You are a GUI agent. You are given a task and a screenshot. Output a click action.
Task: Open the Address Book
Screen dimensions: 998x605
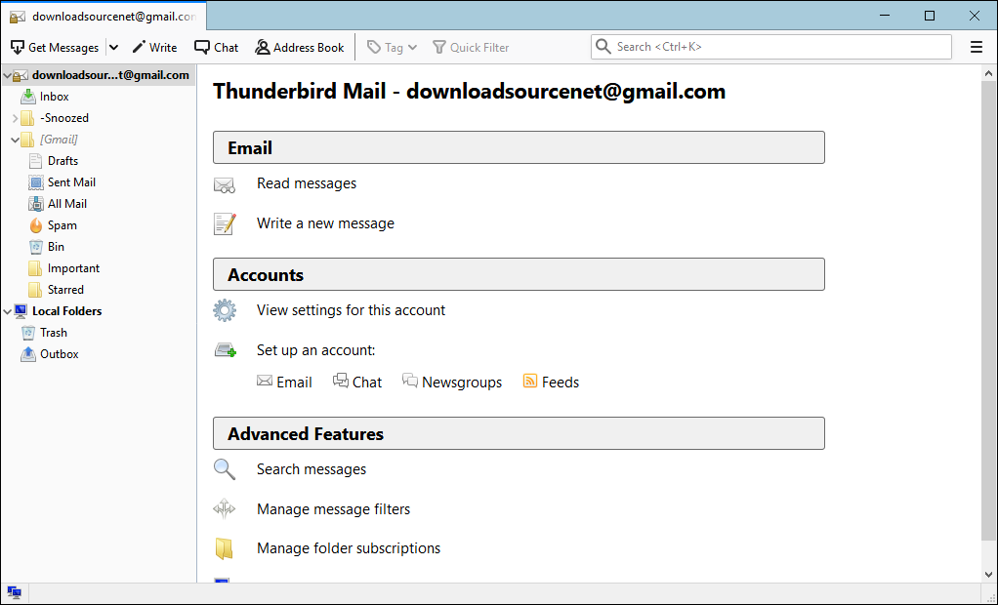pos(299,47)
